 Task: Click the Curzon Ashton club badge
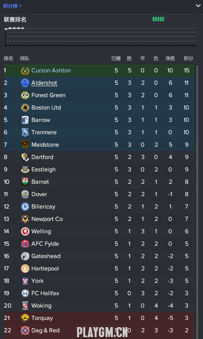[x=25, y=70]
